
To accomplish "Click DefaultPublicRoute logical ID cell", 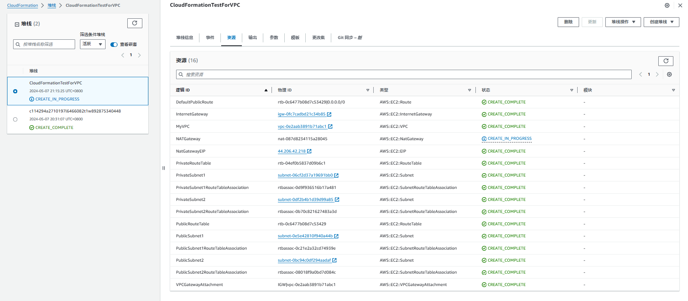I will coord(195,102).
